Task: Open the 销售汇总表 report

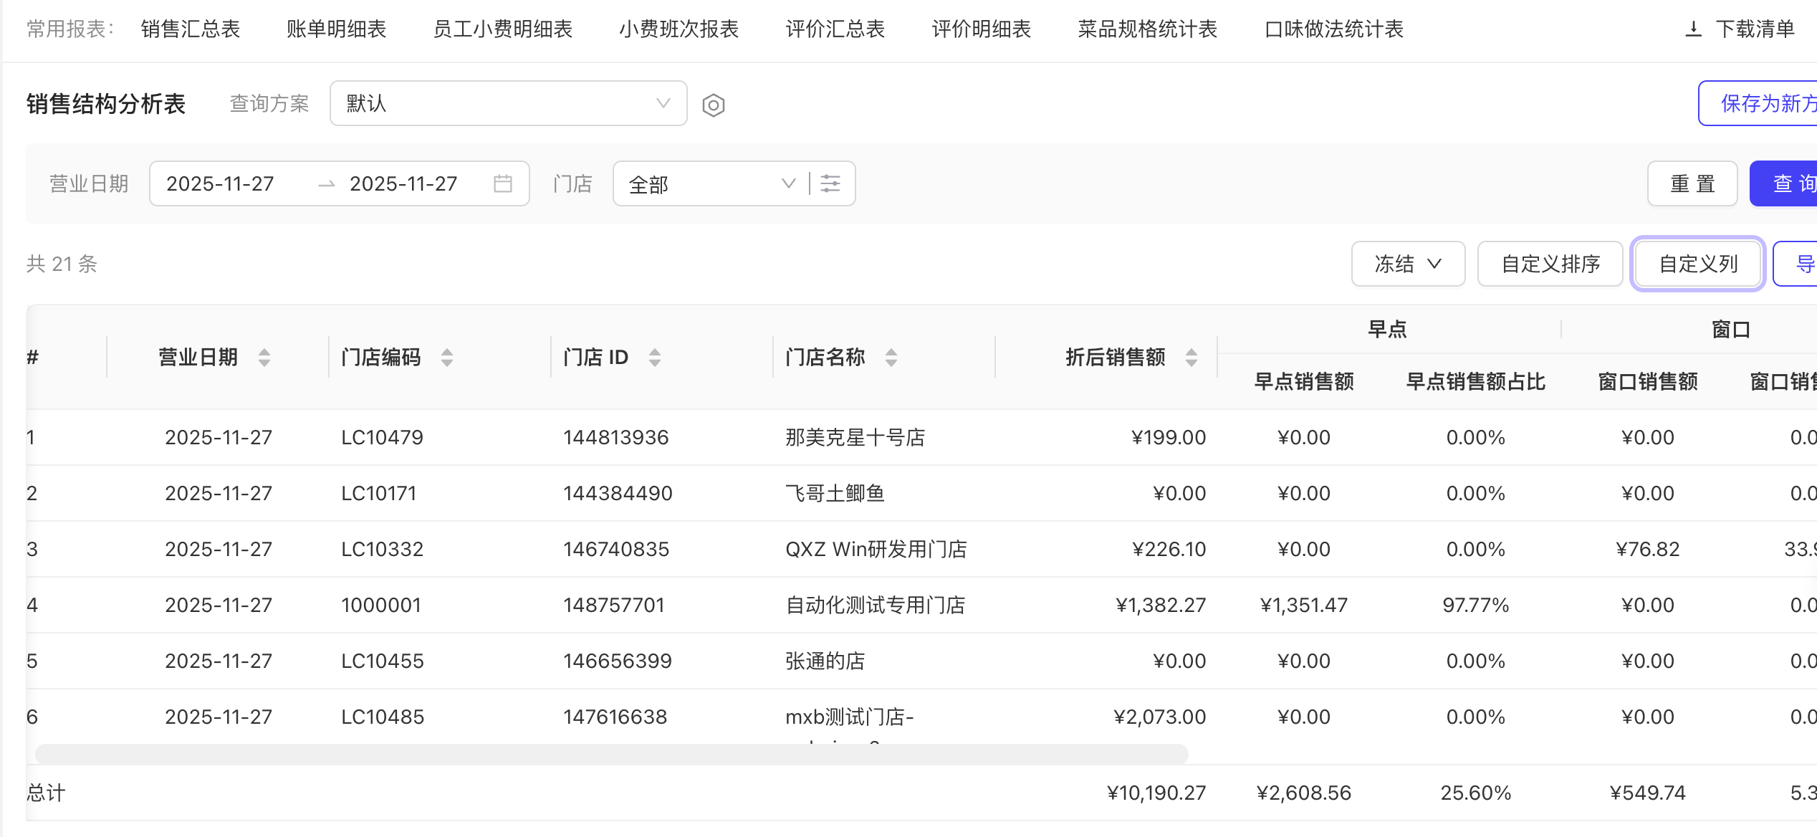Action: click(x=191, y=29)
